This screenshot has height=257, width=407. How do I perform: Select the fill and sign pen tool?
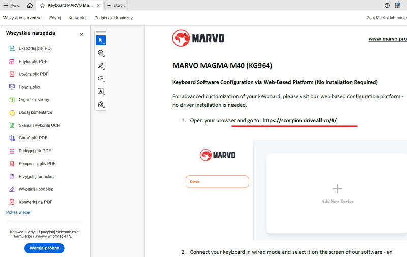point(101,104)
